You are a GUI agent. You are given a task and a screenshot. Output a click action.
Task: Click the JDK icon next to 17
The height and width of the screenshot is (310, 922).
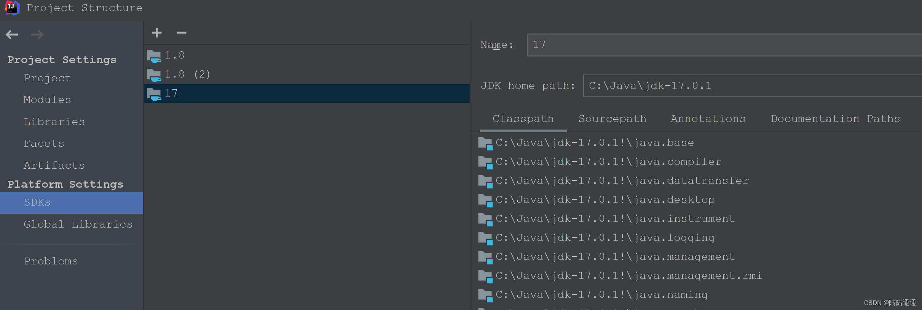[x=154, y=94]
